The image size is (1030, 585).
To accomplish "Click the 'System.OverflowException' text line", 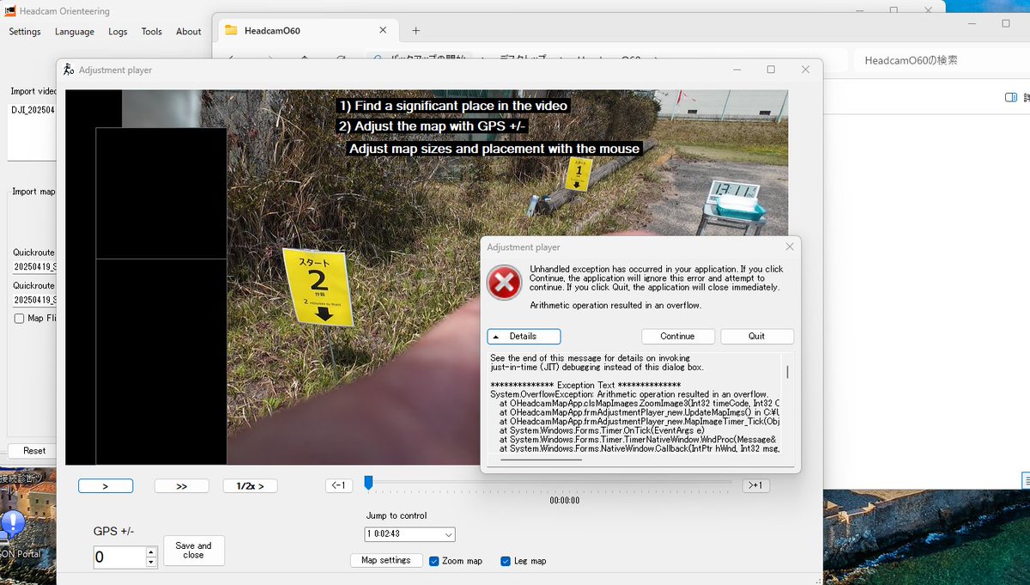I will [629, 394].
